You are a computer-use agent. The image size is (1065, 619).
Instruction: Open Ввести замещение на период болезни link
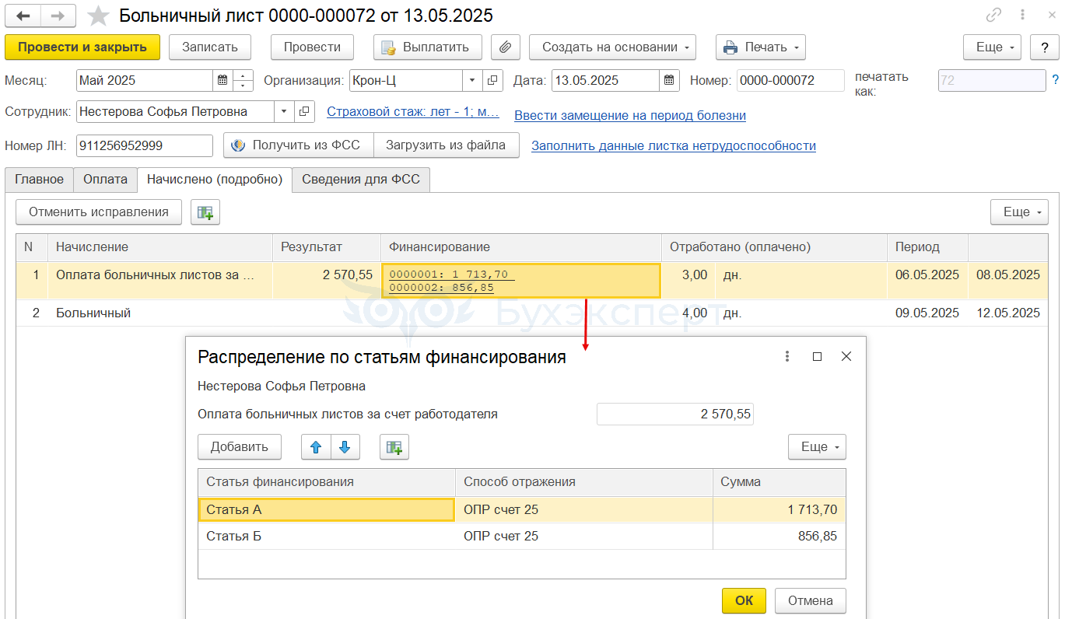[x=630, y=115]
